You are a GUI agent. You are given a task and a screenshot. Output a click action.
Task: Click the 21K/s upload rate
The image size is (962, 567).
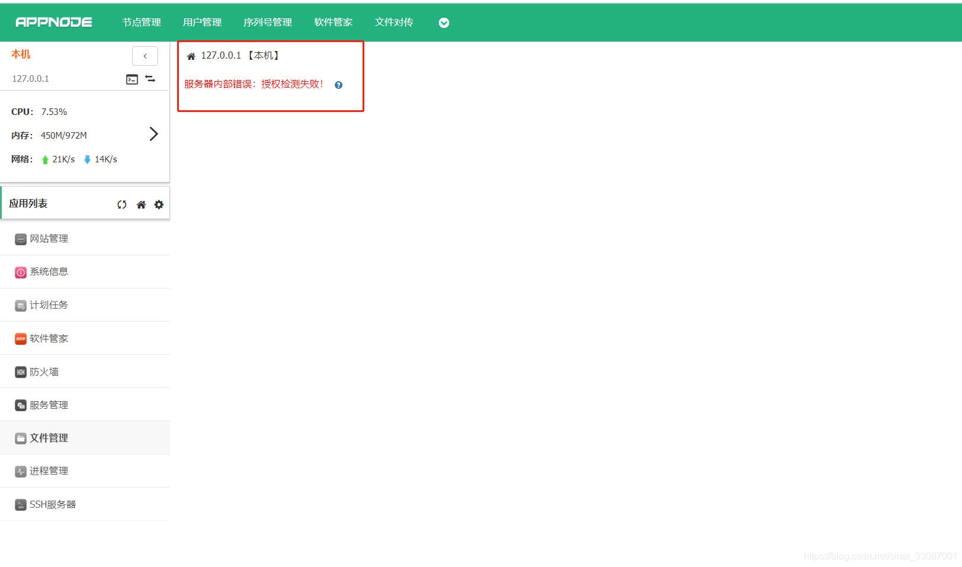coord(63,159)
